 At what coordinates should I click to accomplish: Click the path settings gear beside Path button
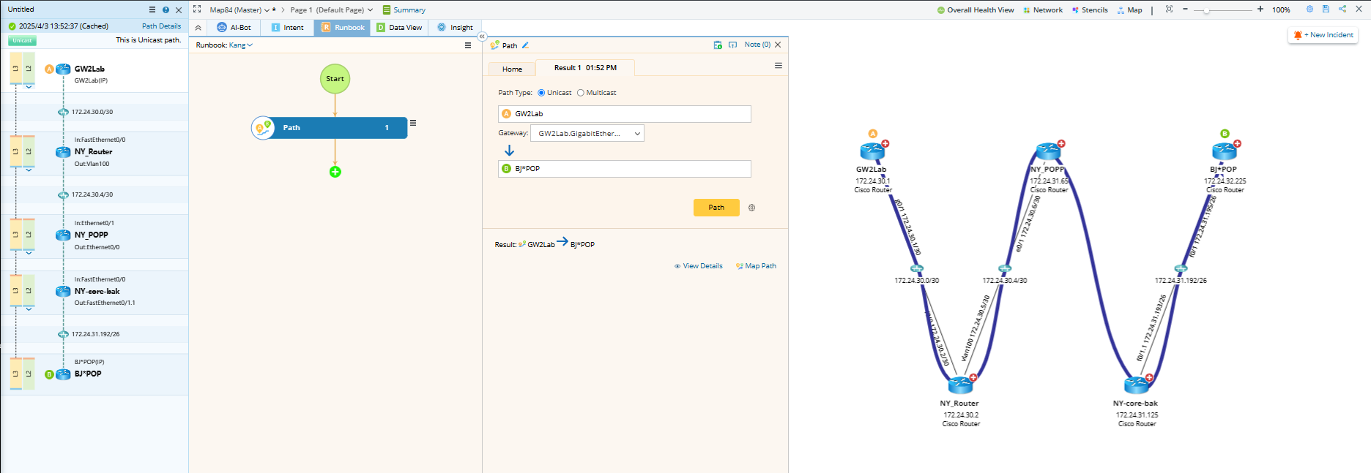(x=751, y=208)
